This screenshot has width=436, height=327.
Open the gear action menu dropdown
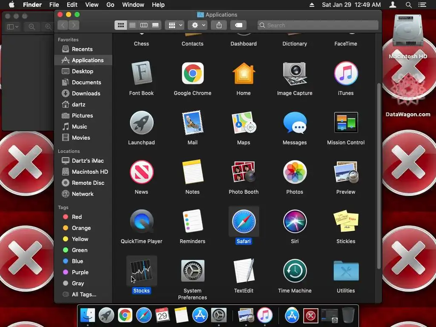198,25
